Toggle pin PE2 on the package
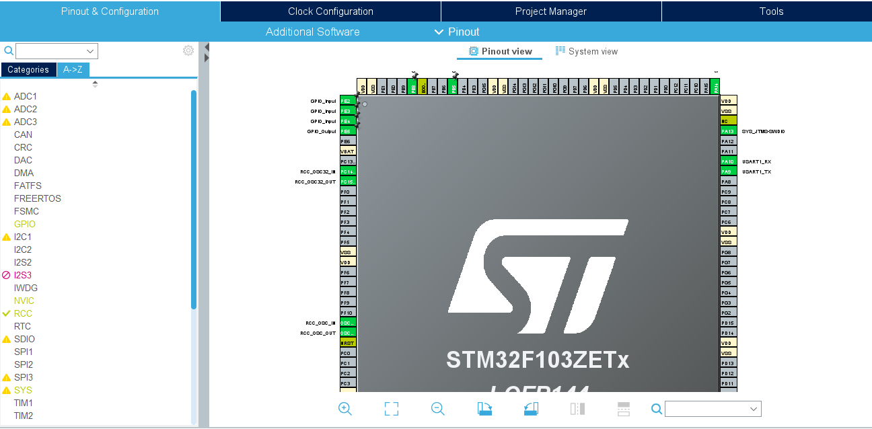The height and width of the screenshot is (429, 872). tap(347, 101)
